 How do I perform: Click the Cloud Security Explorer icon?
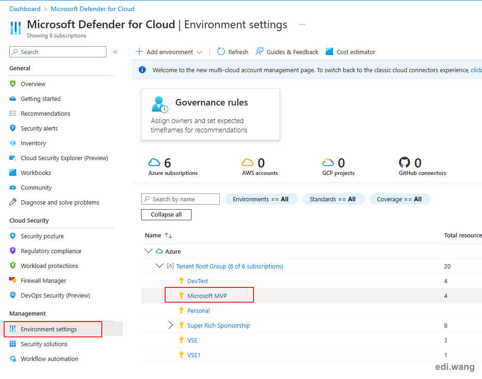pos(12,158)
